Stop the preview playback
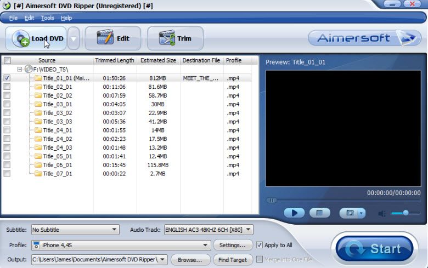 (320, 213)
